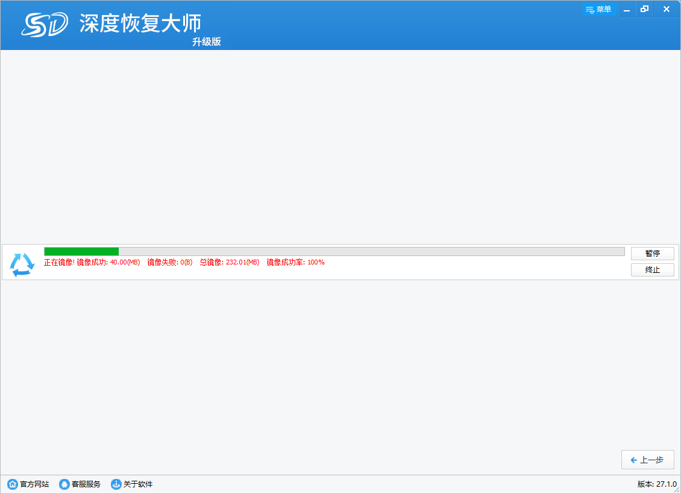681x494 pixels.
Task: Open 关于软件 about info
Action: click(x=132, y=484)
